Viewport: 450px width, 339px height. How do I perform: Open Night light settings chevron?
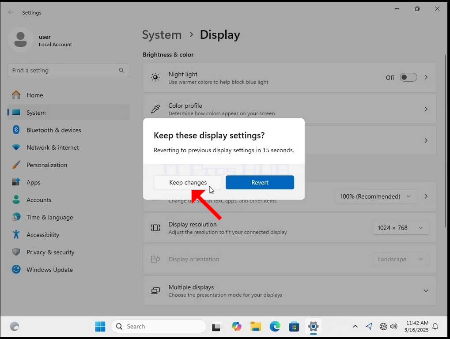pos(426,77)
